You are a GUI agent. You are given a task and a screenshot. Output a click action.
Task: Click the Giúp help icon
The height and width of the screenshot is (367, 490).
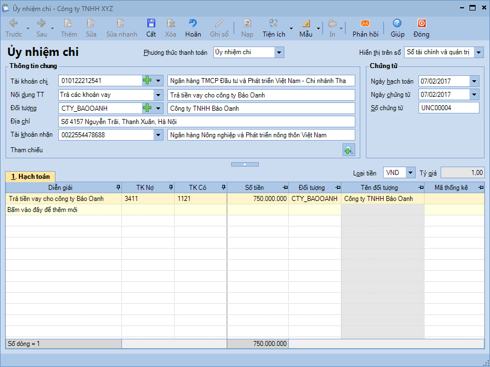point(397,23)
